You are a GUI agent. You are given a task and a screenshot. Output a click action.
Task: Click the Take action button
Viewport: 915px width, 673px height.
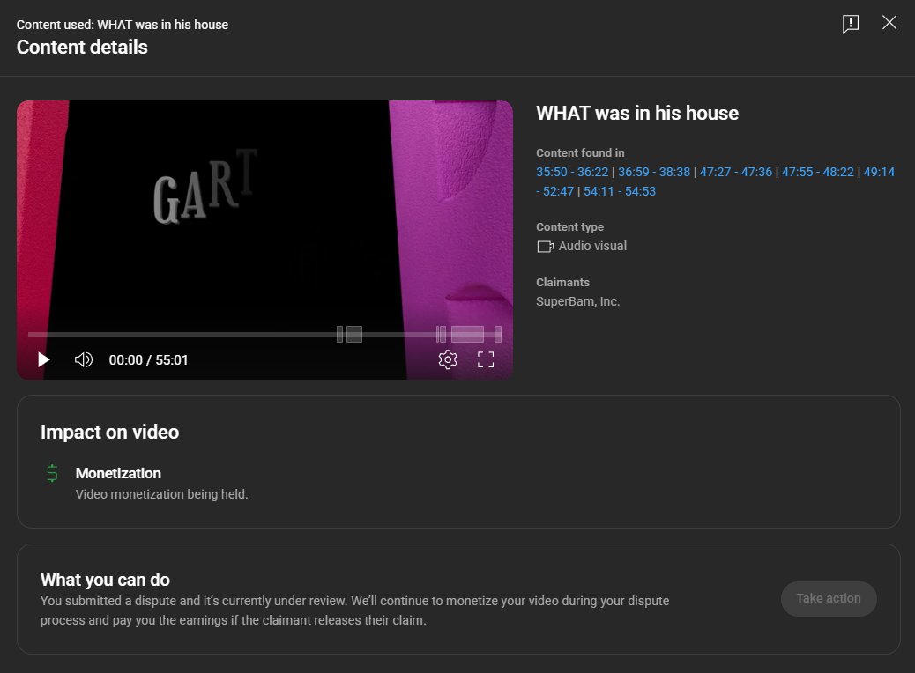[828, 598]
